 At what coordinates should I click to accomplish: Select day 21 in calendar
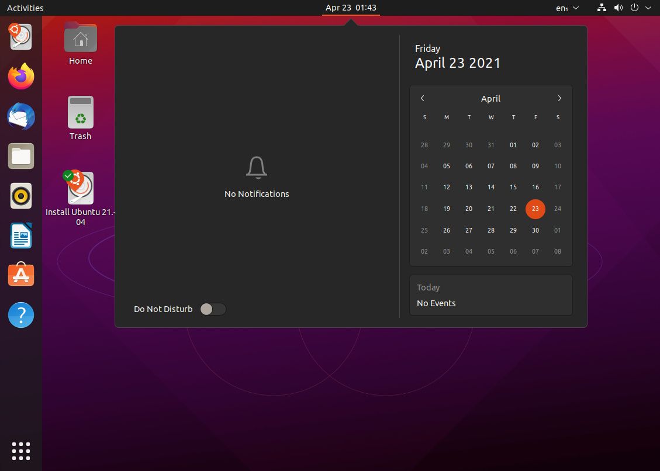pos(491,209)
